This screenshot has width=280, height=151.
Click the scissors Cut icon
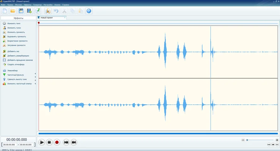[x=64, y=11]
